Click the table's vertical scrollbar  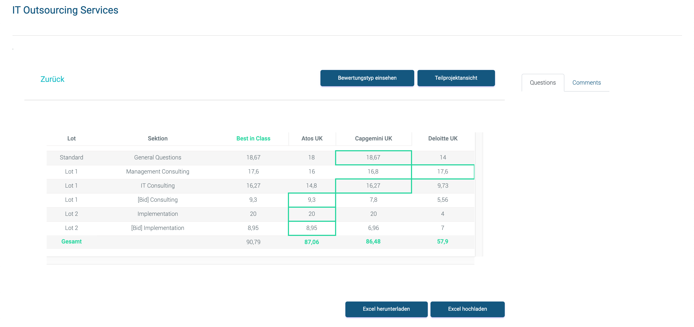click(479, 194)
